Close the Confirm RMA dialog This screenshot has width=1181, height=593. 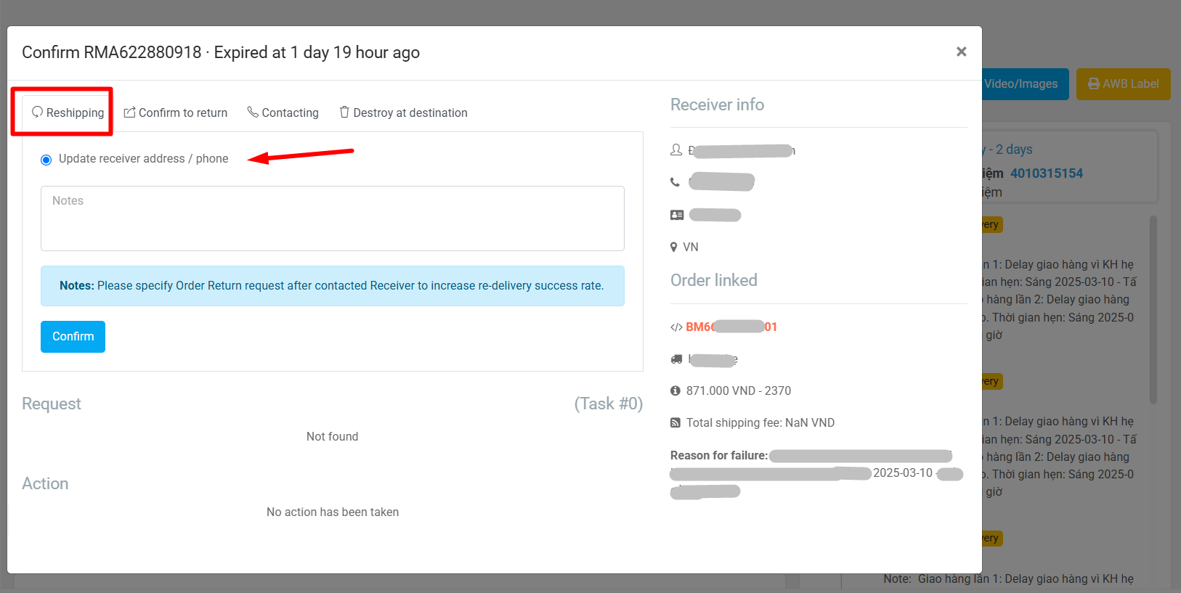[961, 52]
